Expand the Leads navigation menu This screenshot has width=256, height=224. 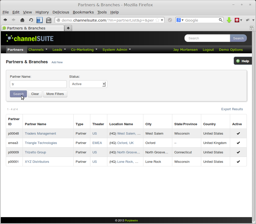pos(59,50)
